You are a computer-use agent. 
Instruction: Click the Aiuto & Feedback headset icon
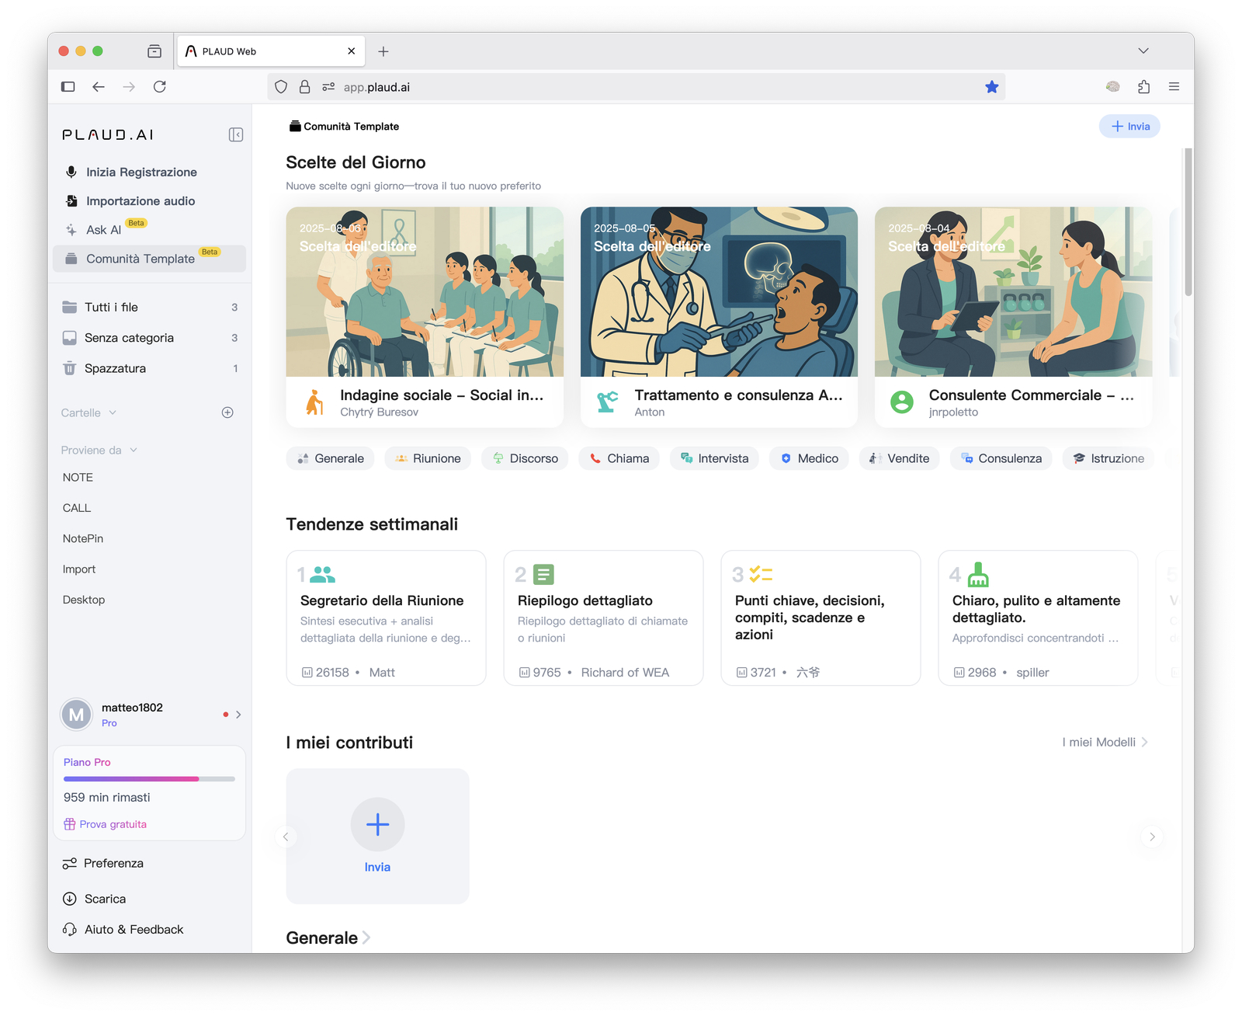[70, 929]
